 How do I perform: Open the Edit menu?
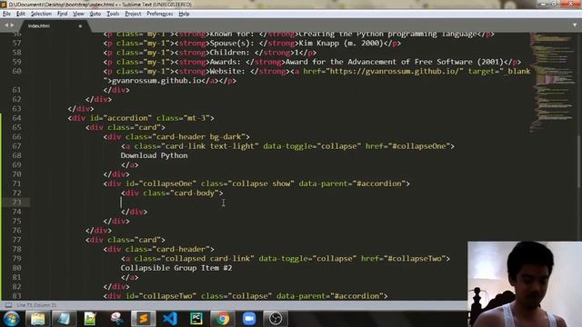point(21,14)
